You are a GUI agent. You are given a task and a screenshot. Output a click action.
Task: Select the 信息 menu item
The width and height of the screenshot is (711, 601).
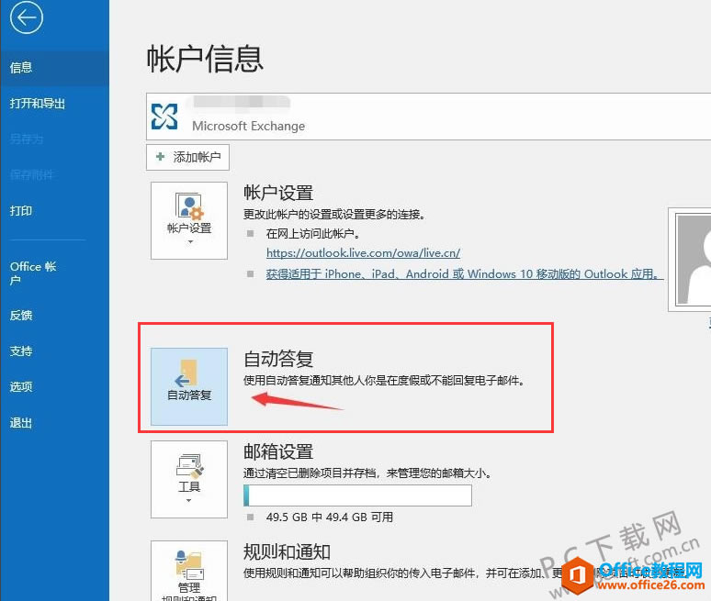54,68
